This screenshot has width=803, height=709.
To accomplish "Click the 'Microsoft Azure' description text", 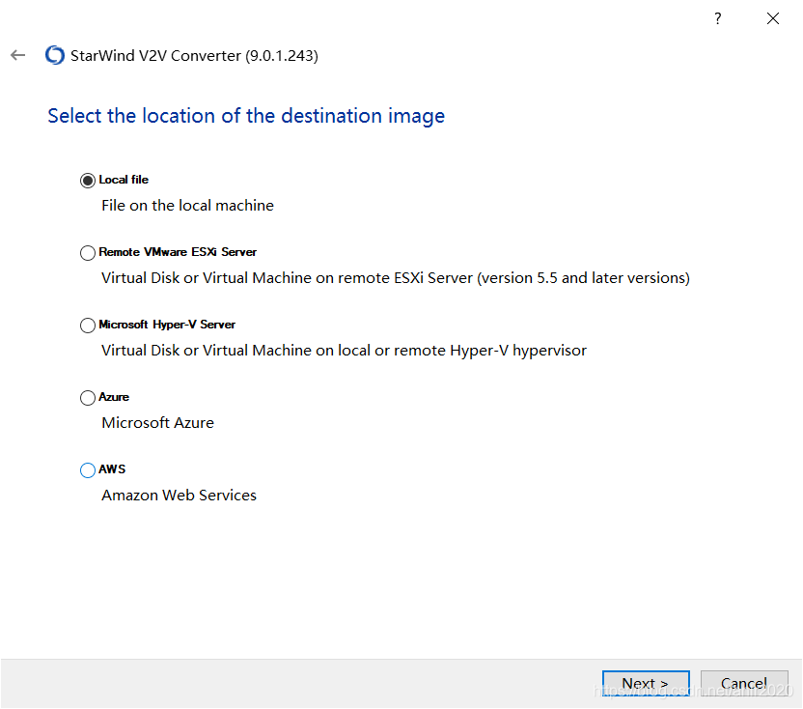I will [157, 422].
